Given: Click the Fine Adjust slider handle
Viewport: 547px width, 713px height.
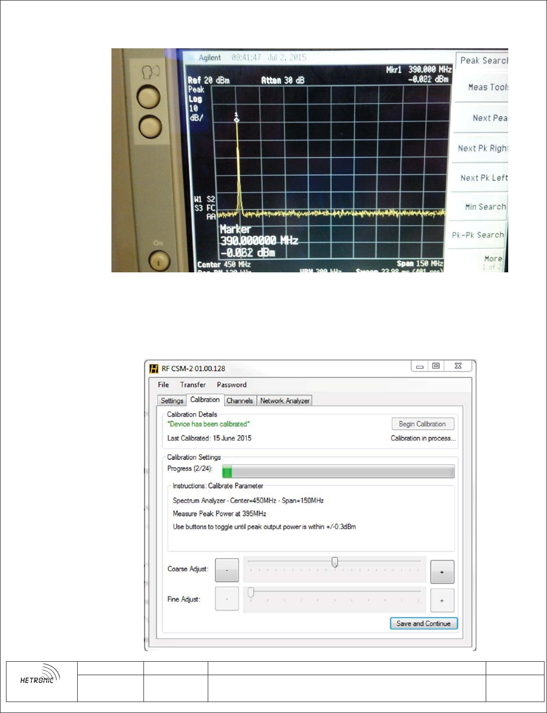Looking at the screenshot, I should [251, 592].
